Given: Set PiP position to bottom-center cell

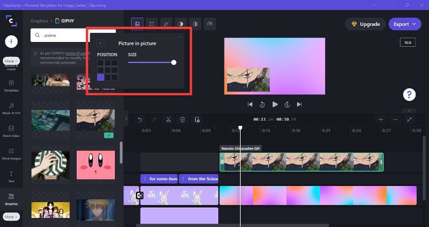Looking at the screenshot, I should (x=108, y=77).
